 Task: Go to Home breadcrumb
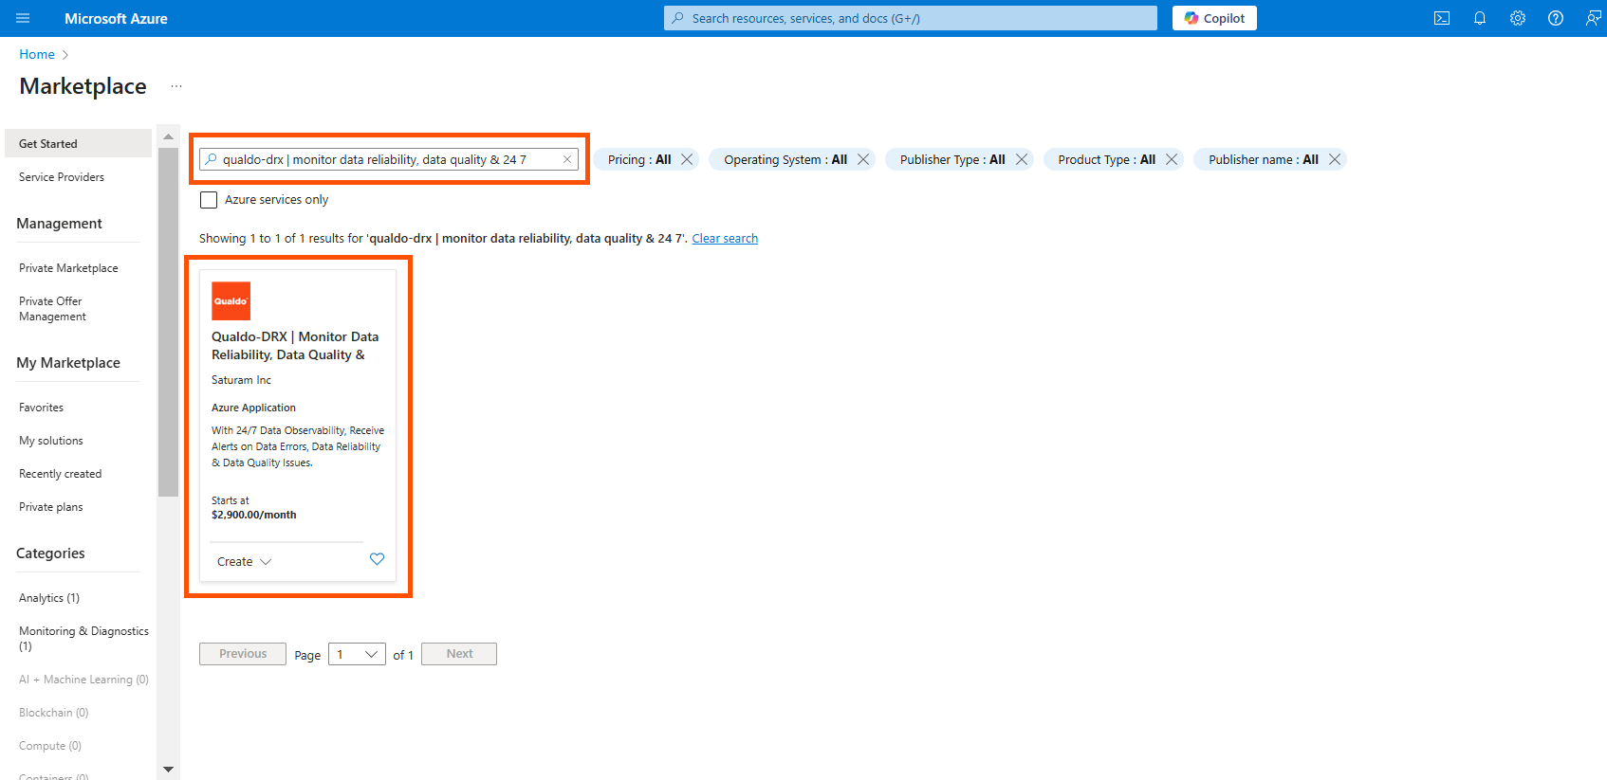pos(37,54)
